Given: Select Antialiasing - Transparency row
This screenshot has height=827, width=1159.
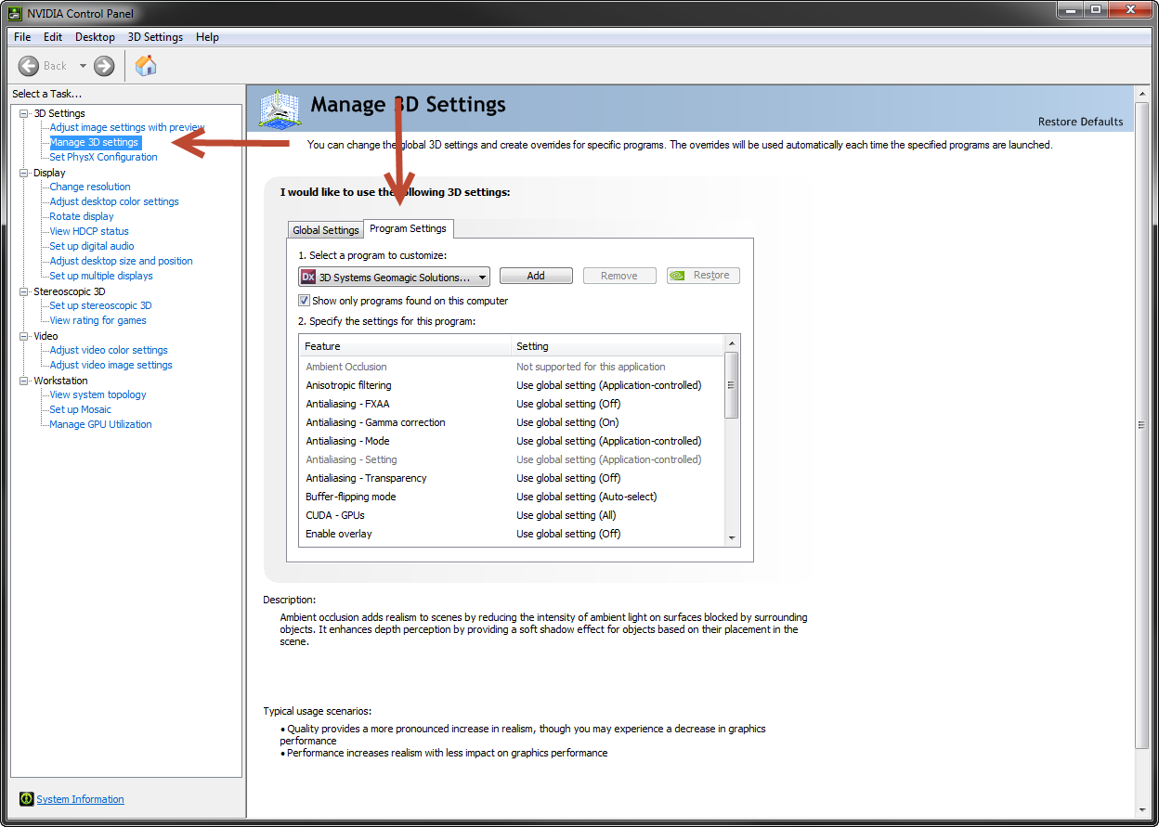Looking at the screenshot, I should [512, 478].
